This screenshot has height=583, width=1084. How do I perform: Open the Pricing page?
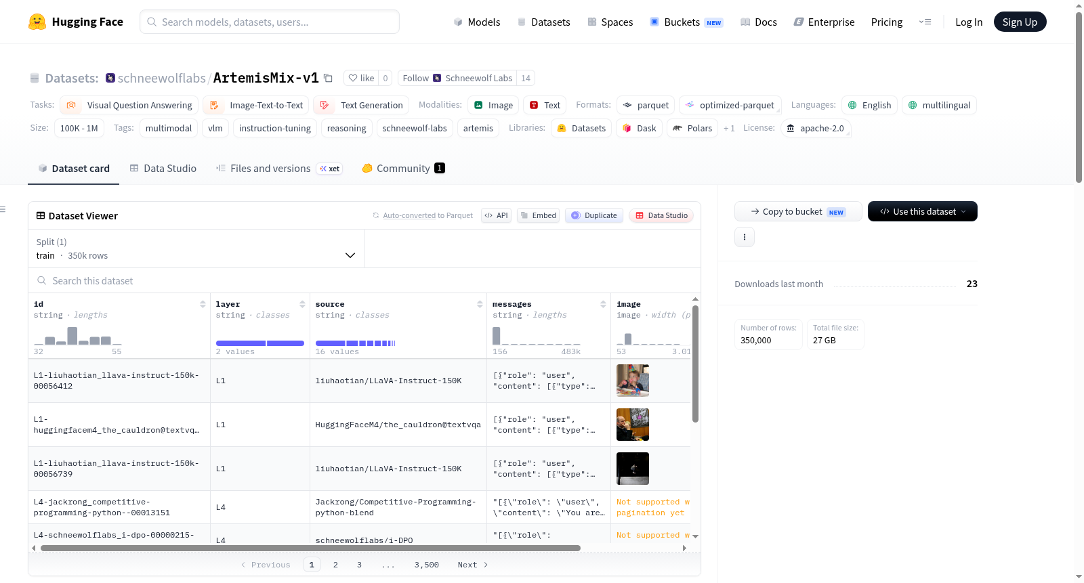(887, 22)
